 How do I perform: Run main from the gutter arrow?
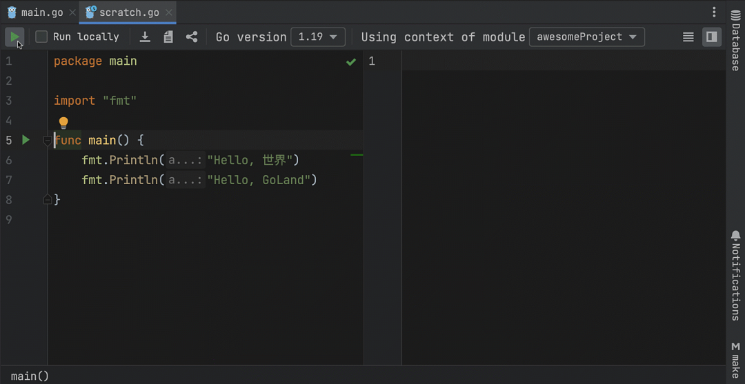tap(26, 140)
